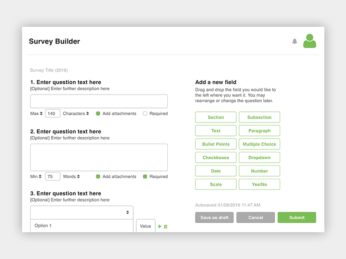This screenshot has width=346, height=259.
Task: Click the Add a new field heading
Action: (216, 82)
